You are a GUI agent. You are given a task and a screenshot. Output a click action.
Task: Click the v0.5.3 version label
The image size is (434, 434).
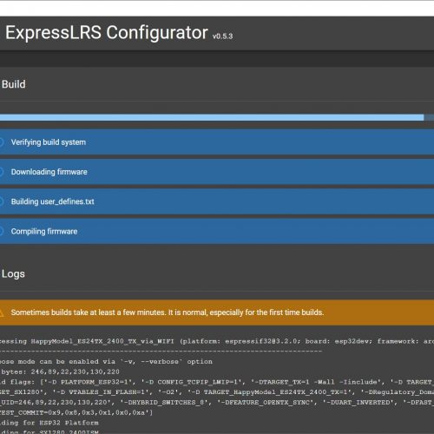pyautogui.click(x=222, y=36)
